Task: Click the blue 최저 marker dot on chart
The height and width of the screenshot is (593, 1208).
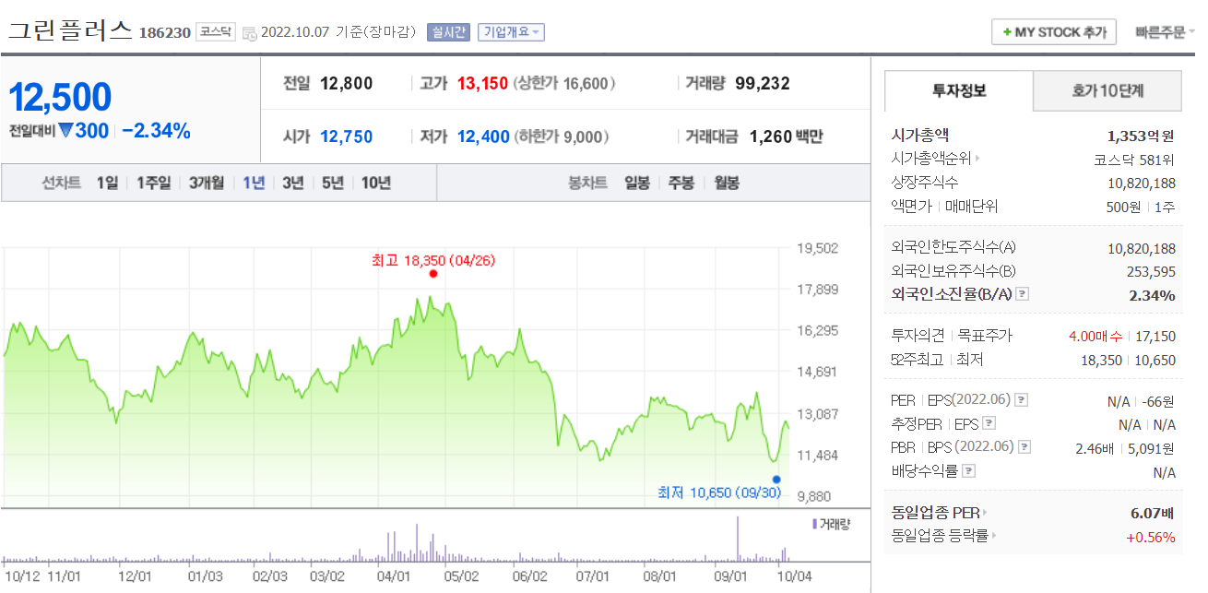Action: point(776,480)
